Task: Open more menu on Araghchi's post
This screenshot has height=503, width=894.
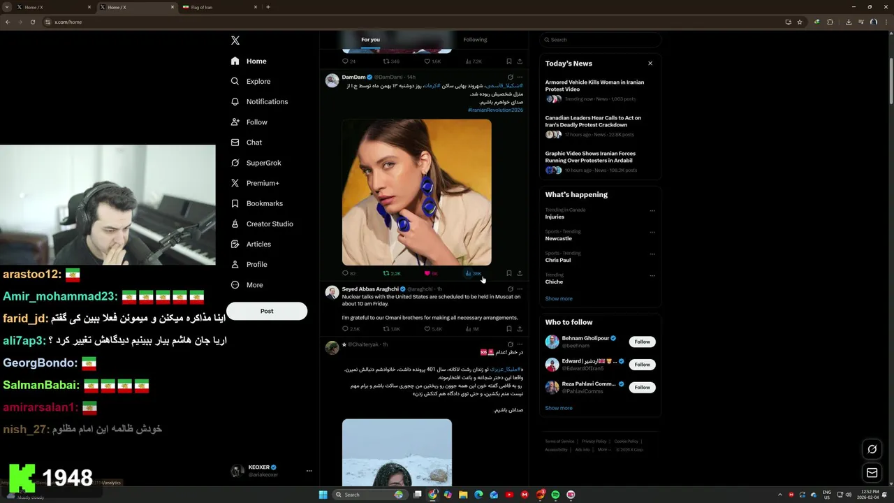Action: tap(520, 289)
